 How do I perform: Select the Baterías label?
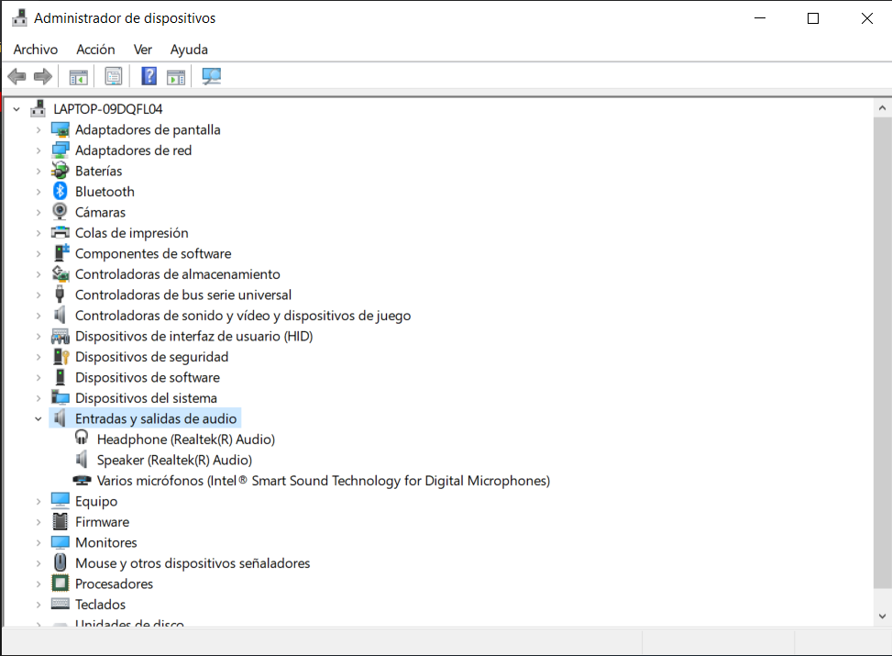[x=98, y=171]
